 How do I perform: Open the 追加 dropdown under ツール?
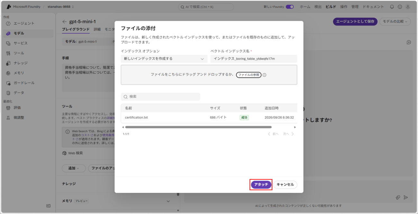[x=74, y=168]
